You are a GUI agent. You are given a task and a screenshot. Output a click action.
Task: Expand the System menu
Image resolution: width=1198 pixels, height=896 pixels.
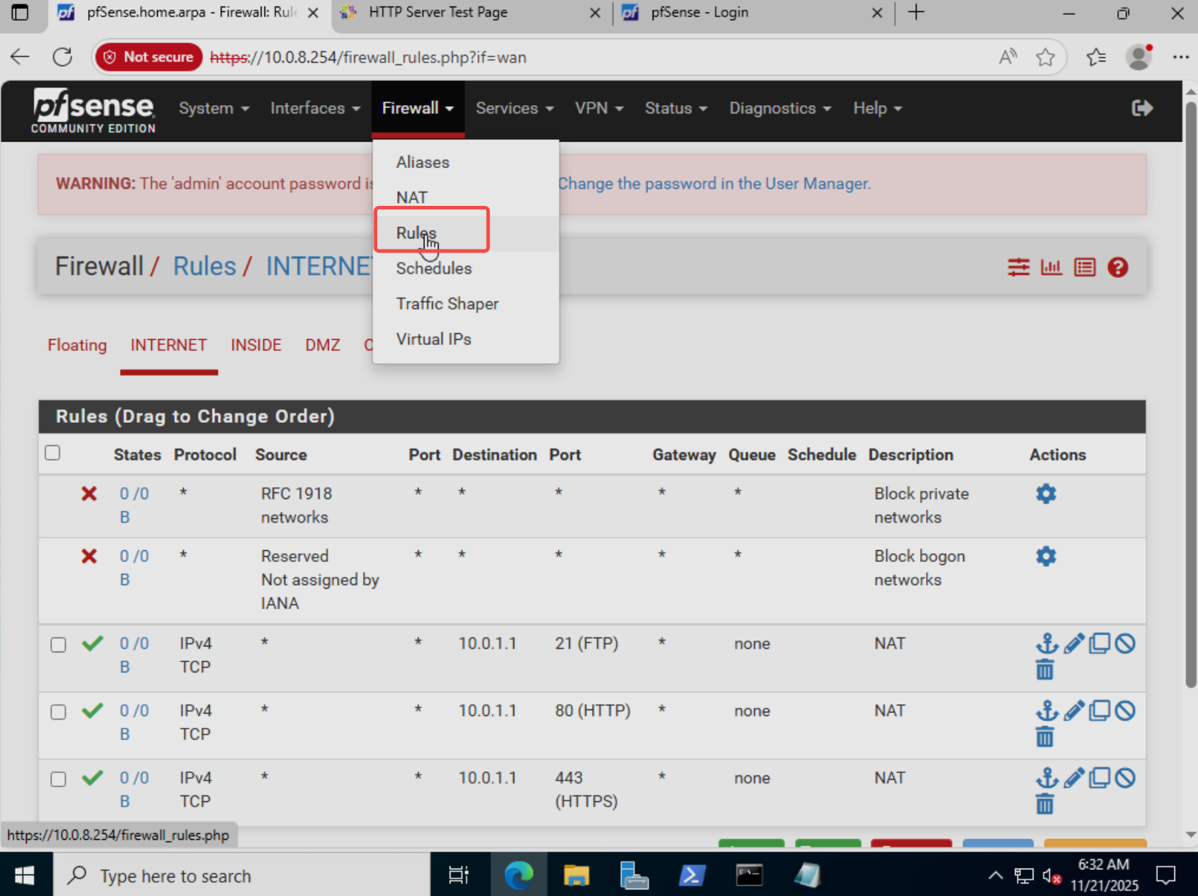[214, 108]
